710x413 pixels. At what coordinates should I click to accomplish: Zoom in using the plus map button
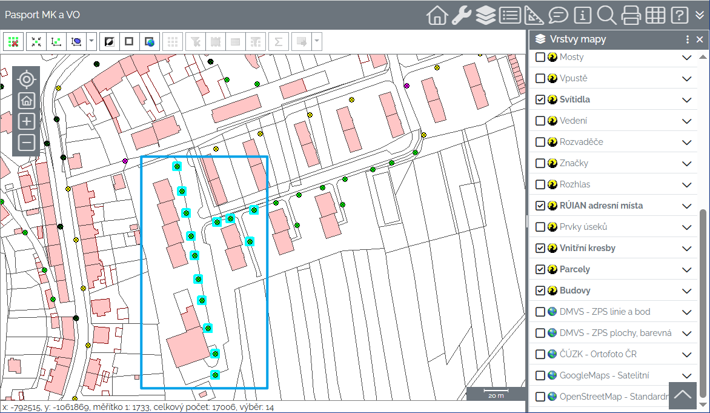26,121
